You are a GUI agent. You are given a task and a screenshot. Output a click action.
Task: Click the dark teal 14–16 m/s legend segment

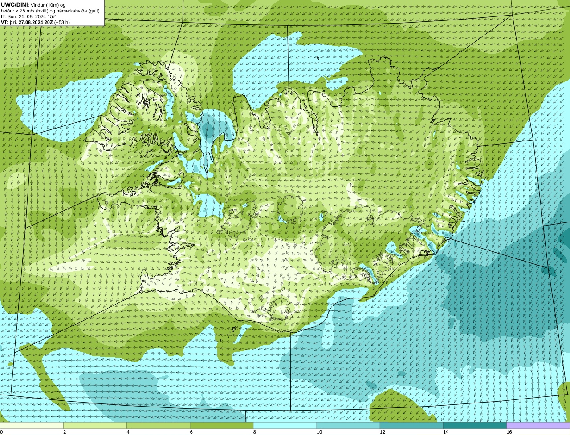coord(475,425)
